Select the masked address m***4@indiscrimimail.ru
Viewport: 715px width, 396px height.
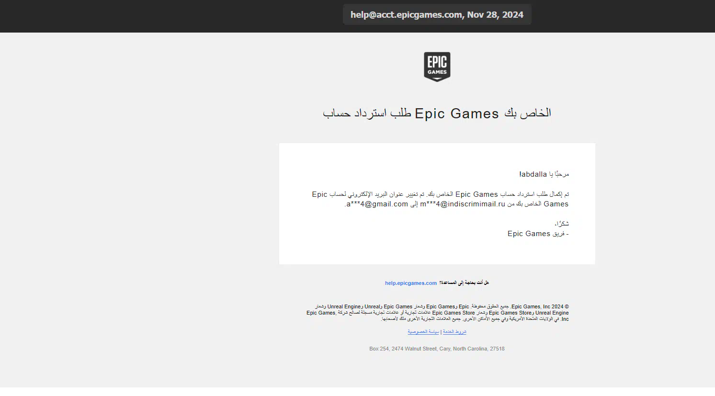(463, 204)
